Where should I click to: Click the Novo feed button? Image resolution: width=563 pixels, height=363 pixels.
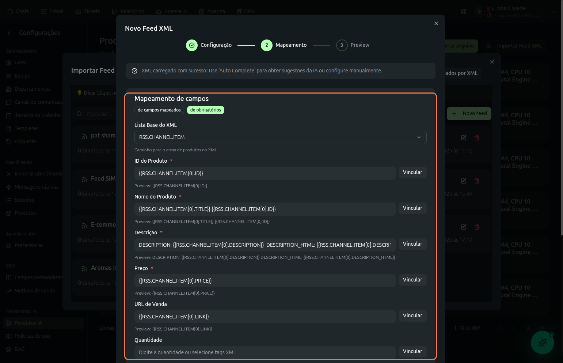469,114
